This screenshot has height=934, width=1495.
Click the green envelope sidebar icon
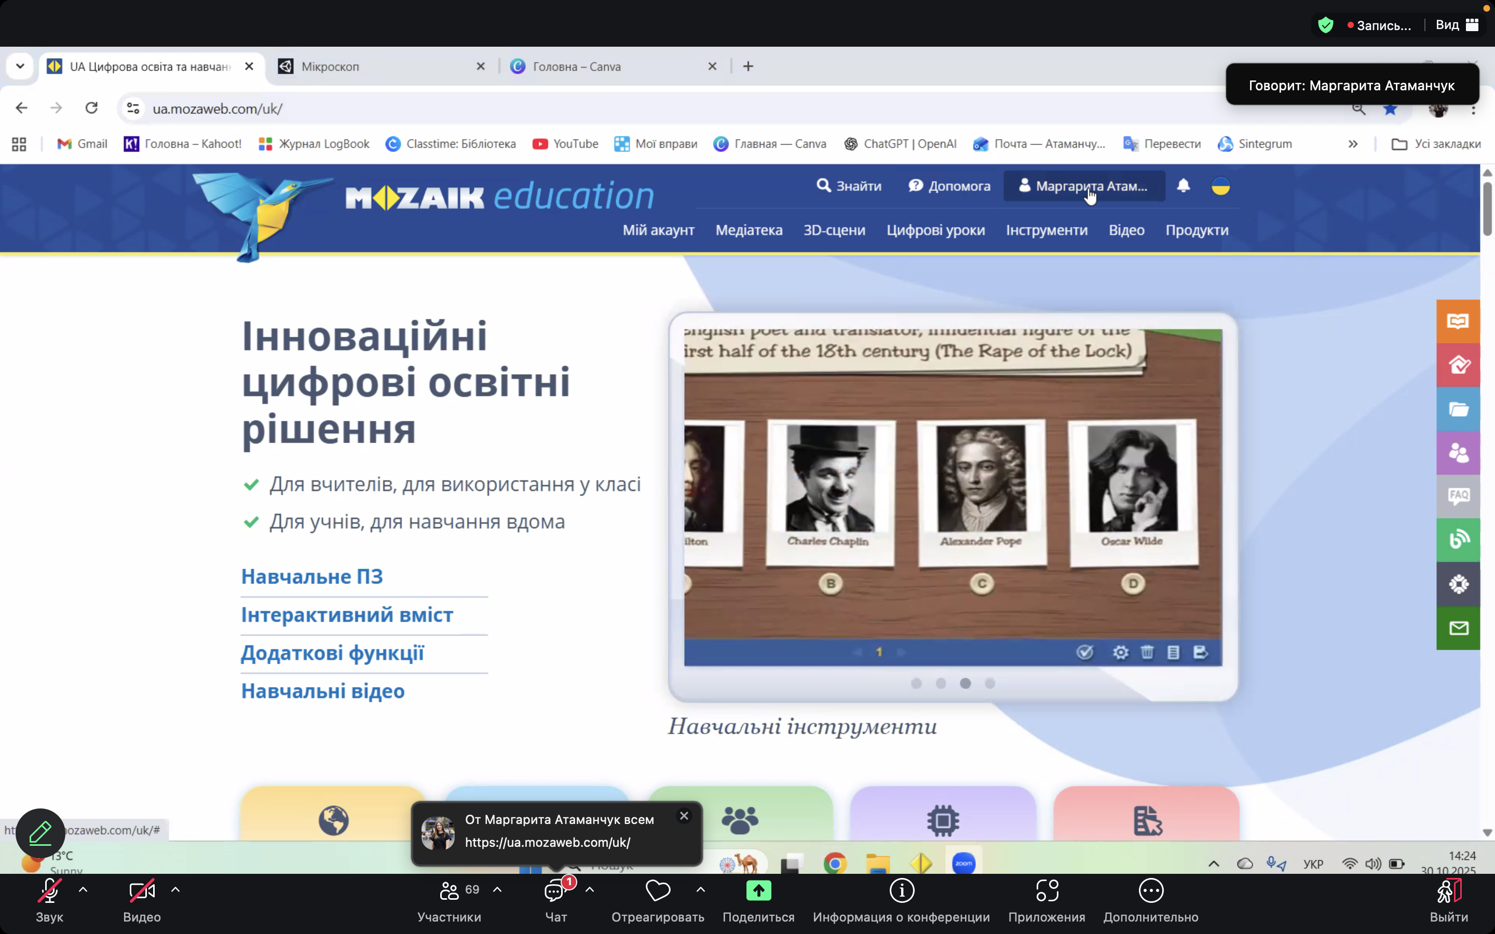pos(1458,628)
